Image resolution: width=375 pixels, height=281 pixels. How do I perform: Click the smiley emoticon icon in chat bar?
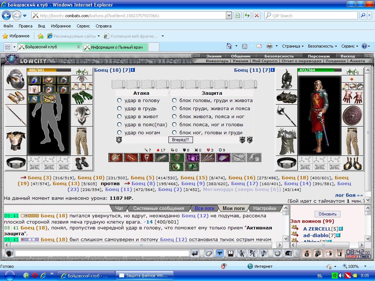[x=277, y=253]
